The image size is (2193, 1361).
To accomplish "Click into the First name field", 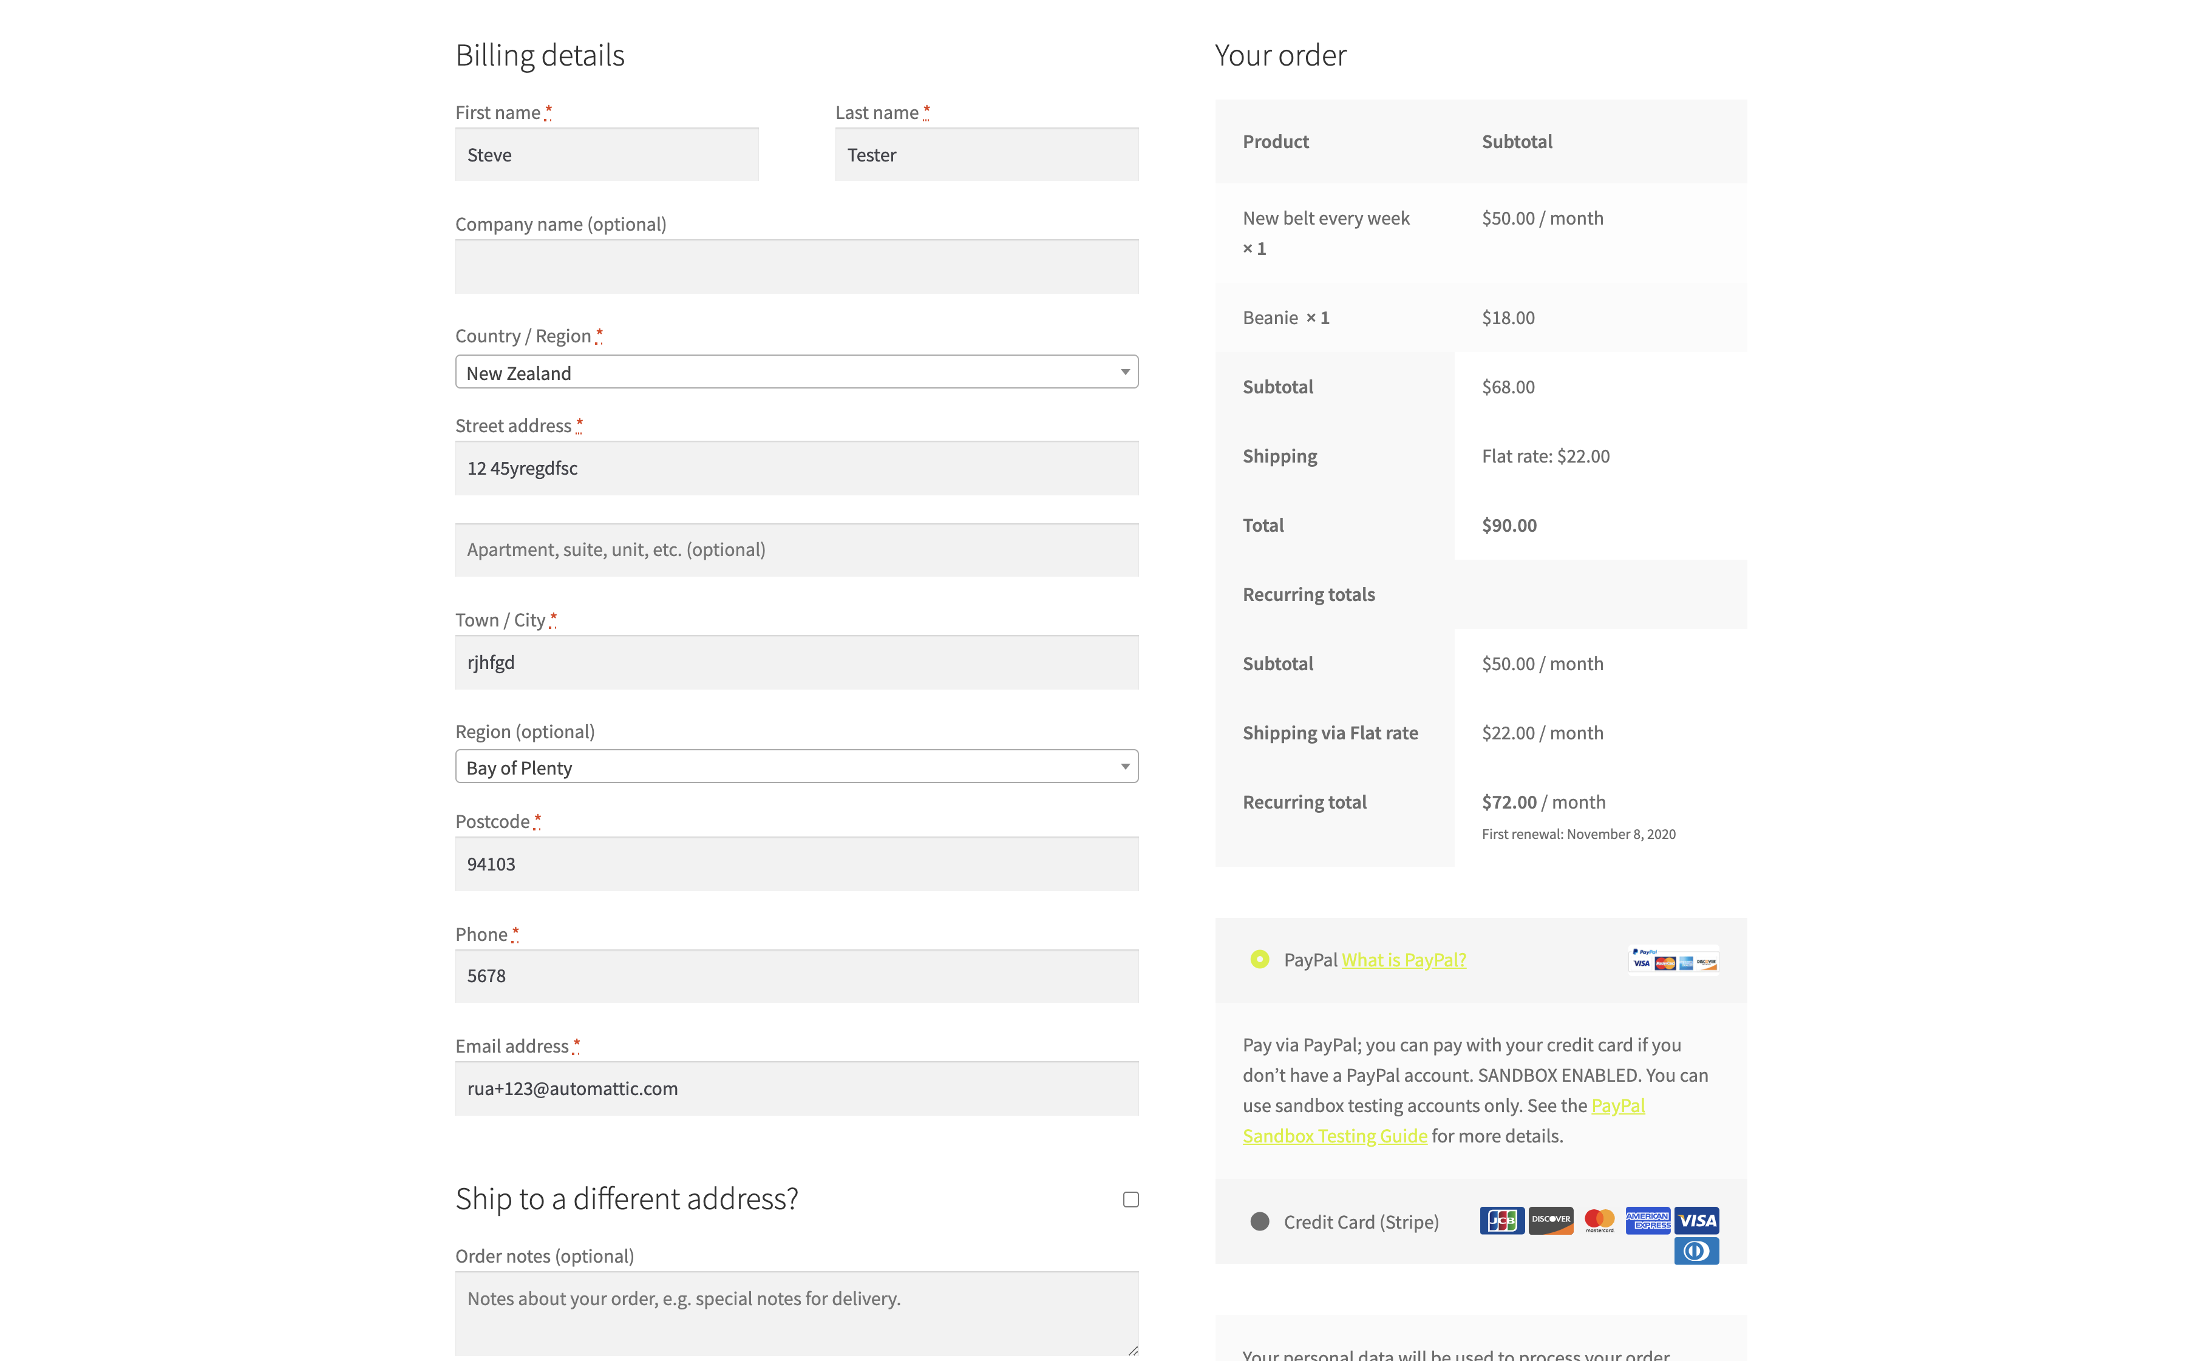I will pyautogui.click(x=607, y=154).
